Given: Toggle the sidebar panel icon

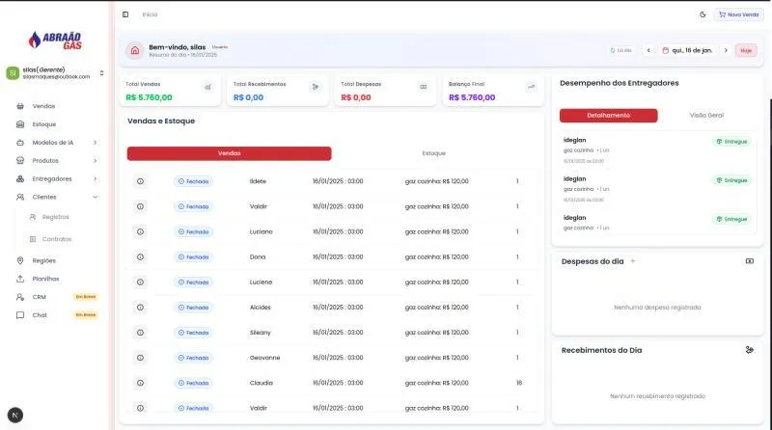Looking at the screenshot, I should [x=125, y=14].
